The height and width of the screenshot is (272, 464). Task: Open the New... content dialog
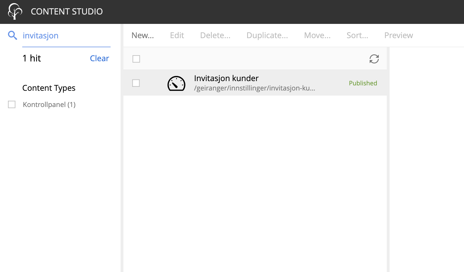[143, 35]
